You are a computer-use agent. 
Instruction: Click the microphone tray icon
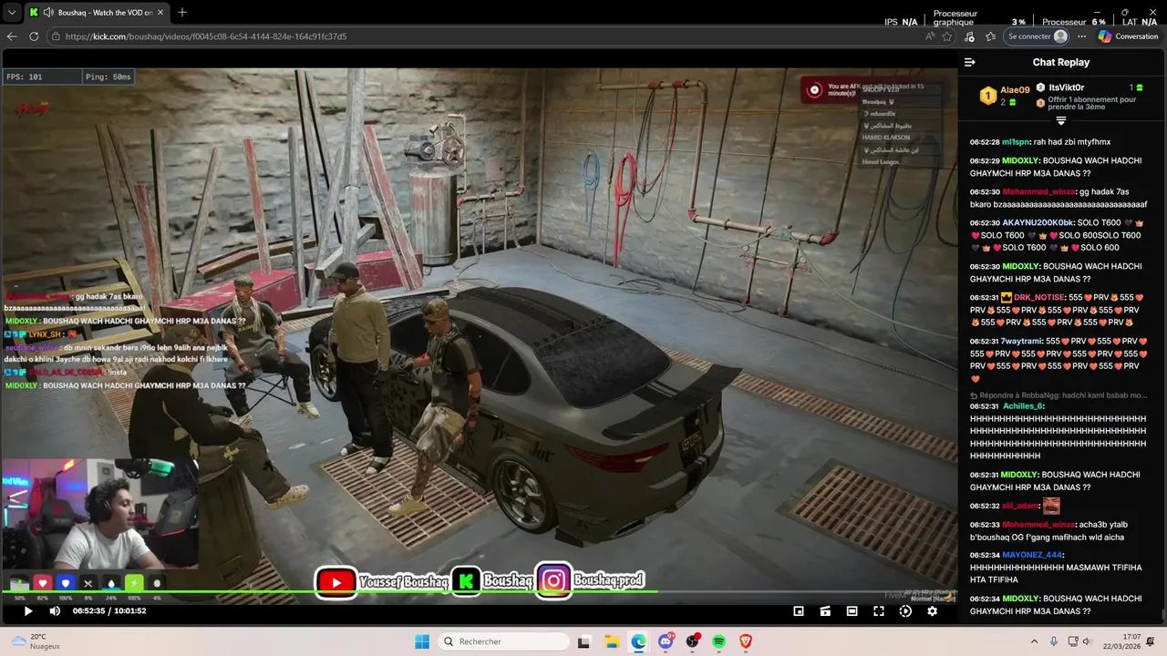pyautogui.click(x=1054, y=641)
